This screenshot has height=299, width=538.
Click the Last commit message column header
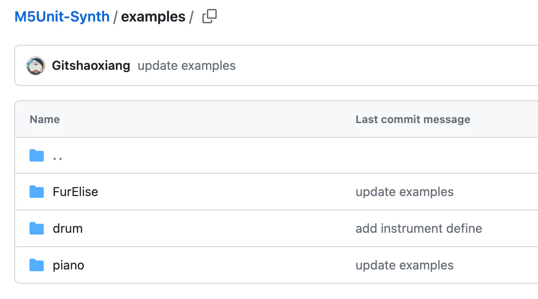413,120
